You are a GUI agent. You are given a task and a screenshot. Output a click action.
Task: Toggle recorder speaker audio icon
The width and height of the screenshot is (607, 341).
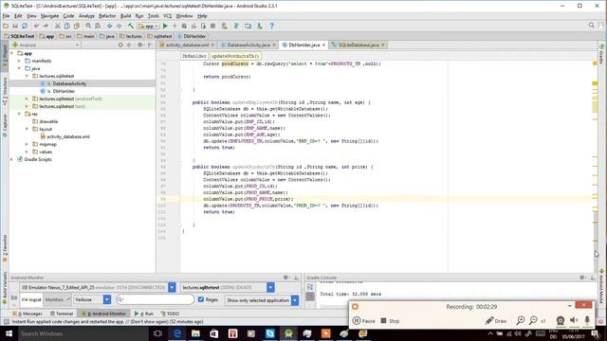574,320
